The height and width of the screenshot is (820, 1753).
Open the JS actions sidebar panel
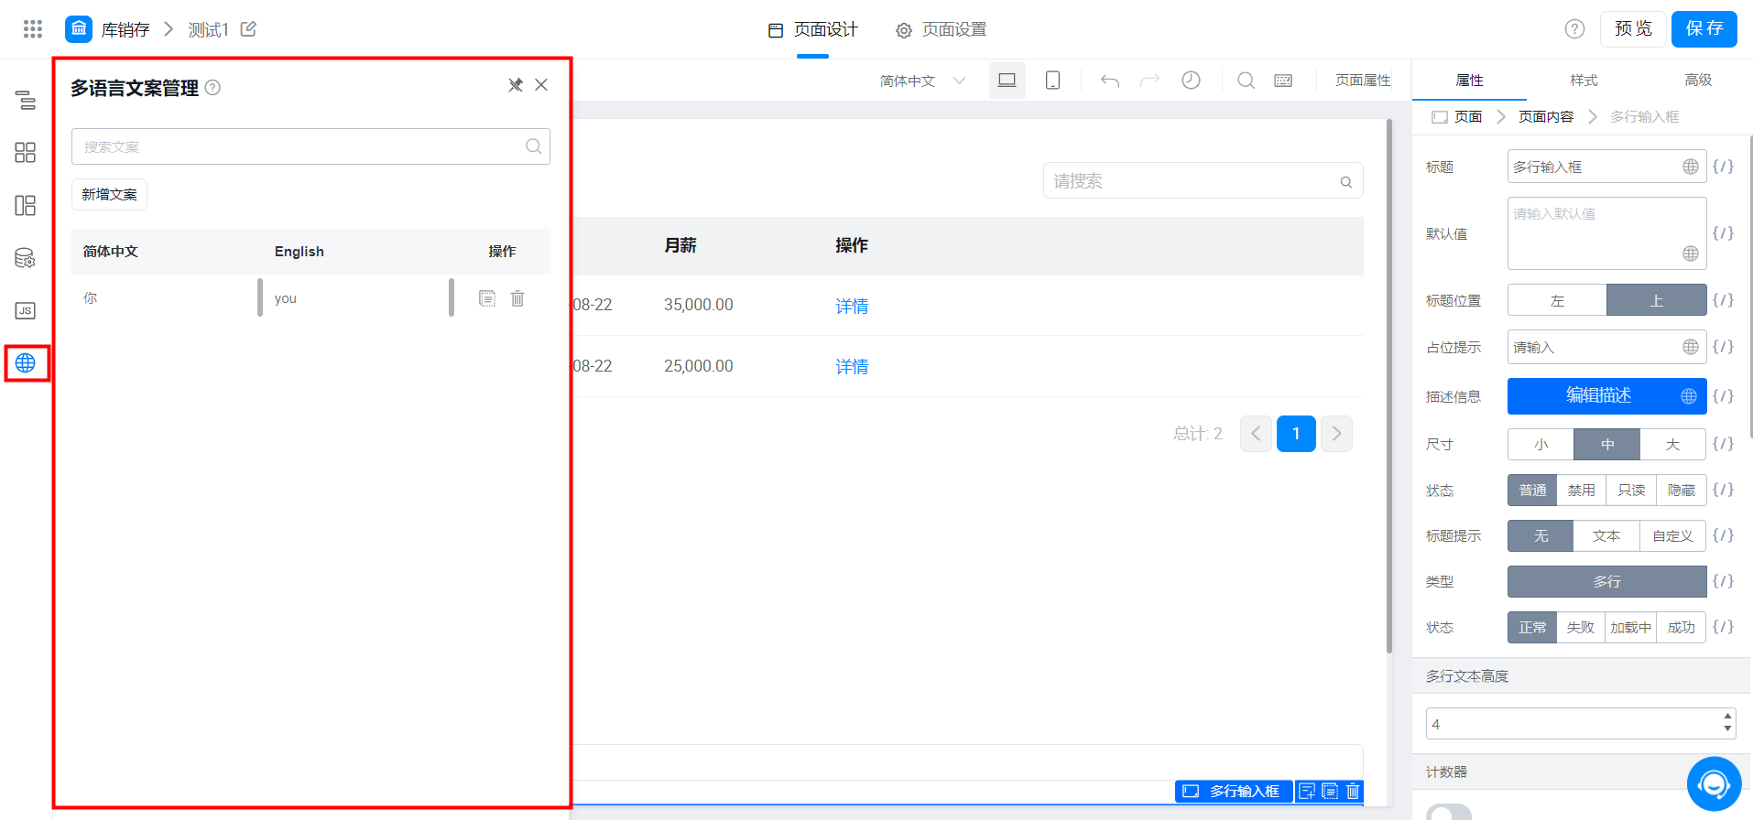pos(26,310)
